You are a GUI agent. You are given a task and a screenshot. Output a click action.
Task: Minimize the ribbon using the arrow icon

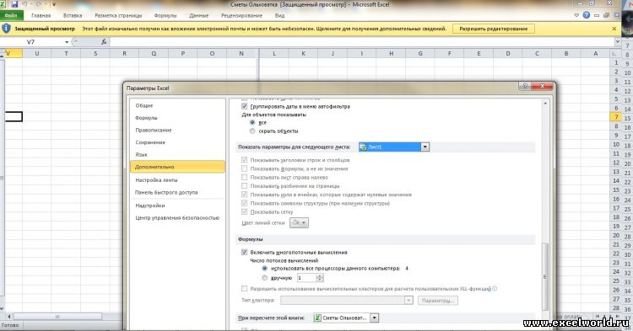[576, 15]
